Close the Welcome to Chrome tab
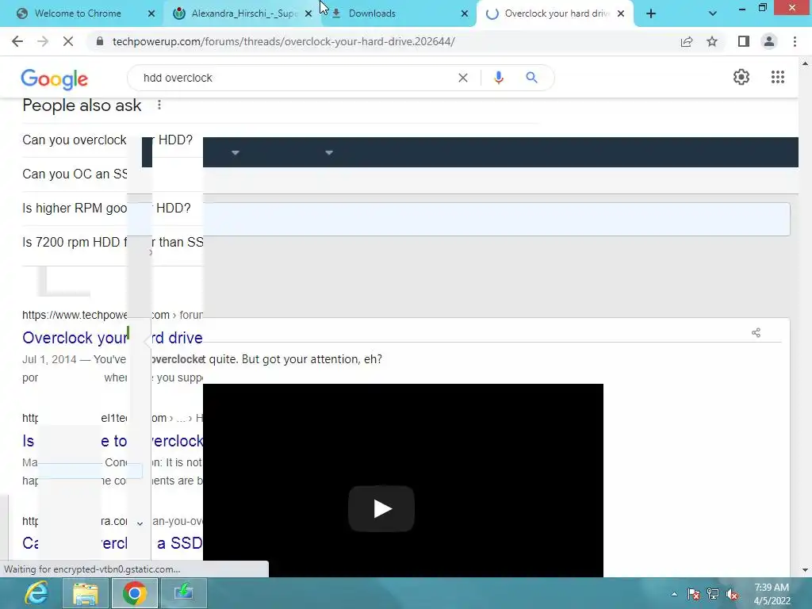 tap(151, 14)
